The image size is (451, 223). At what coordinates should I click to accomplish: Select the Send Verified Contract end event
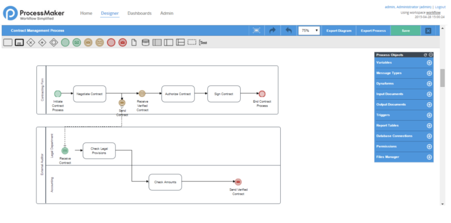[238, 182]
